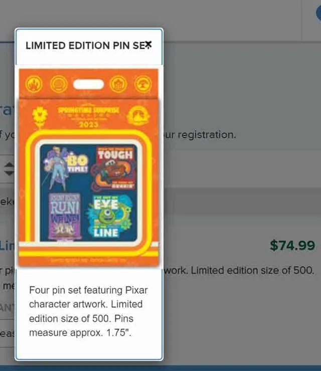The image size is (321, 371).
Task: Click the pin set description paragraph
Action: (88, 311)
